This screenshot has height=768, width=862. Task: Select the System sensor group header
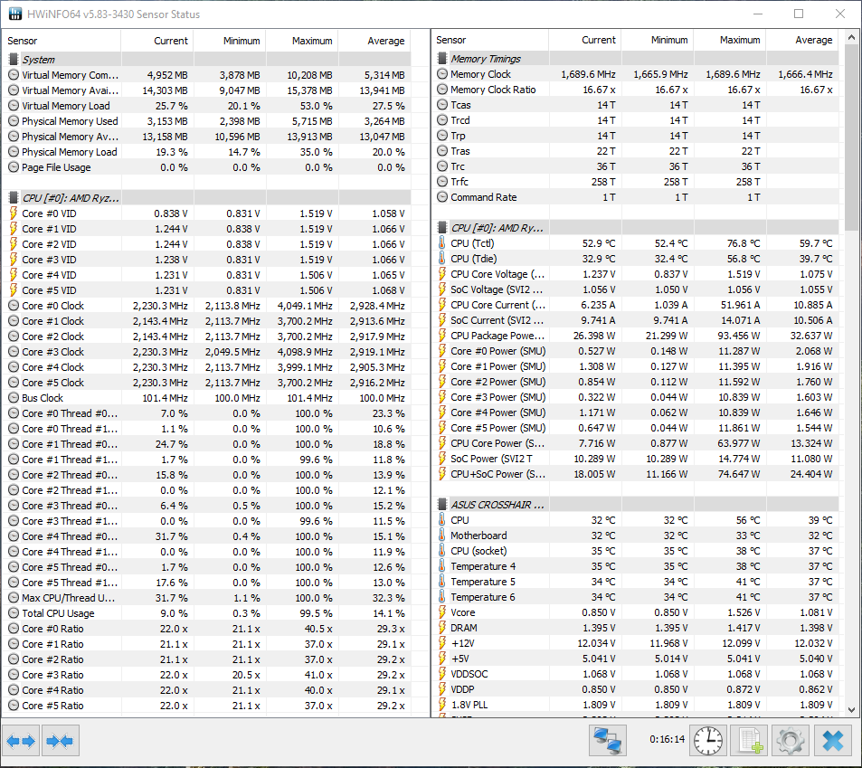[209, 59]
